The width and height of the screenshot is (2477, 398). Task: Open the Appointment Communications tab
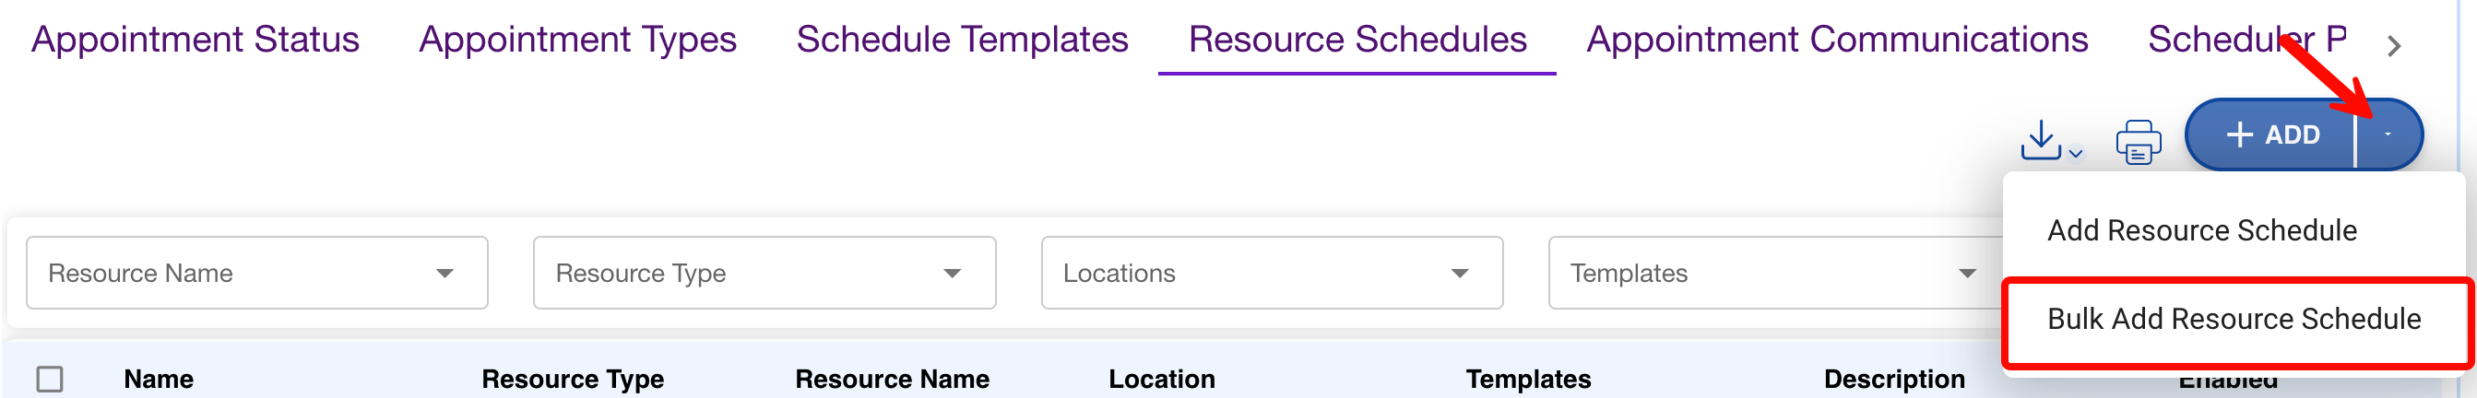[1837, 40]
